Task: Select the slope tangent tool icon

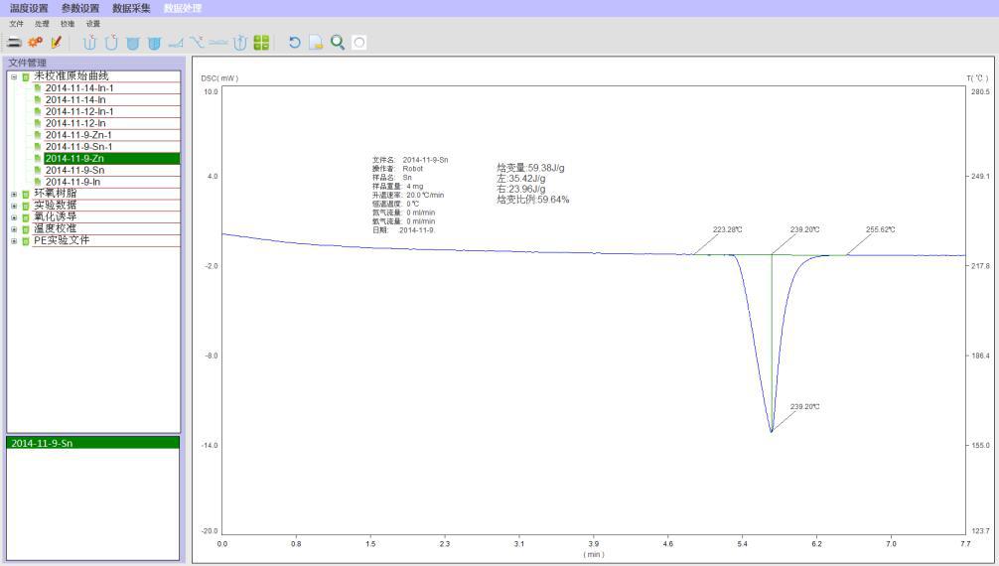Action: tap(175, 43)
